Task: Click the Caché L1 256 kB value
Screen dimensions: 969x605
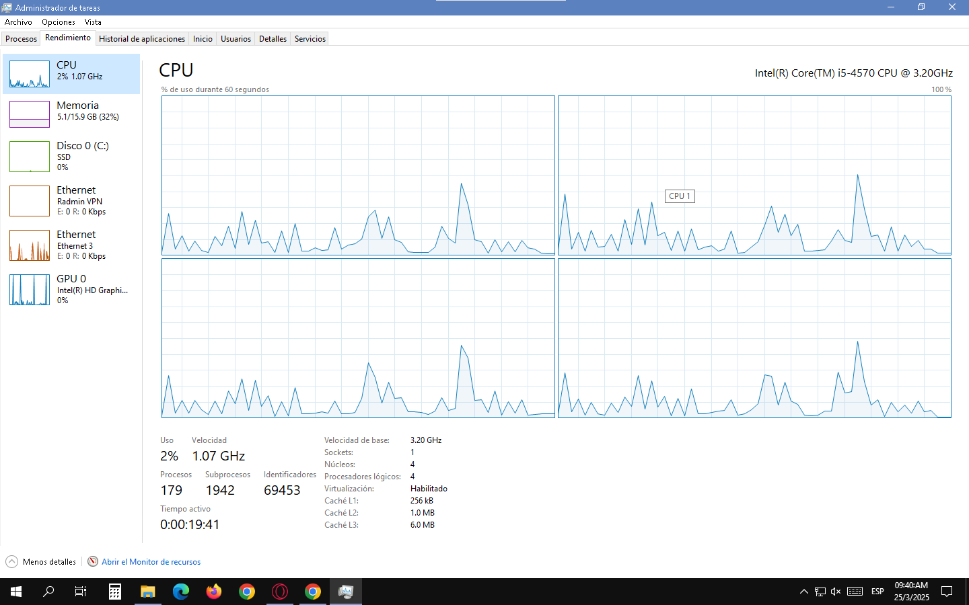Action: point(422,501)
